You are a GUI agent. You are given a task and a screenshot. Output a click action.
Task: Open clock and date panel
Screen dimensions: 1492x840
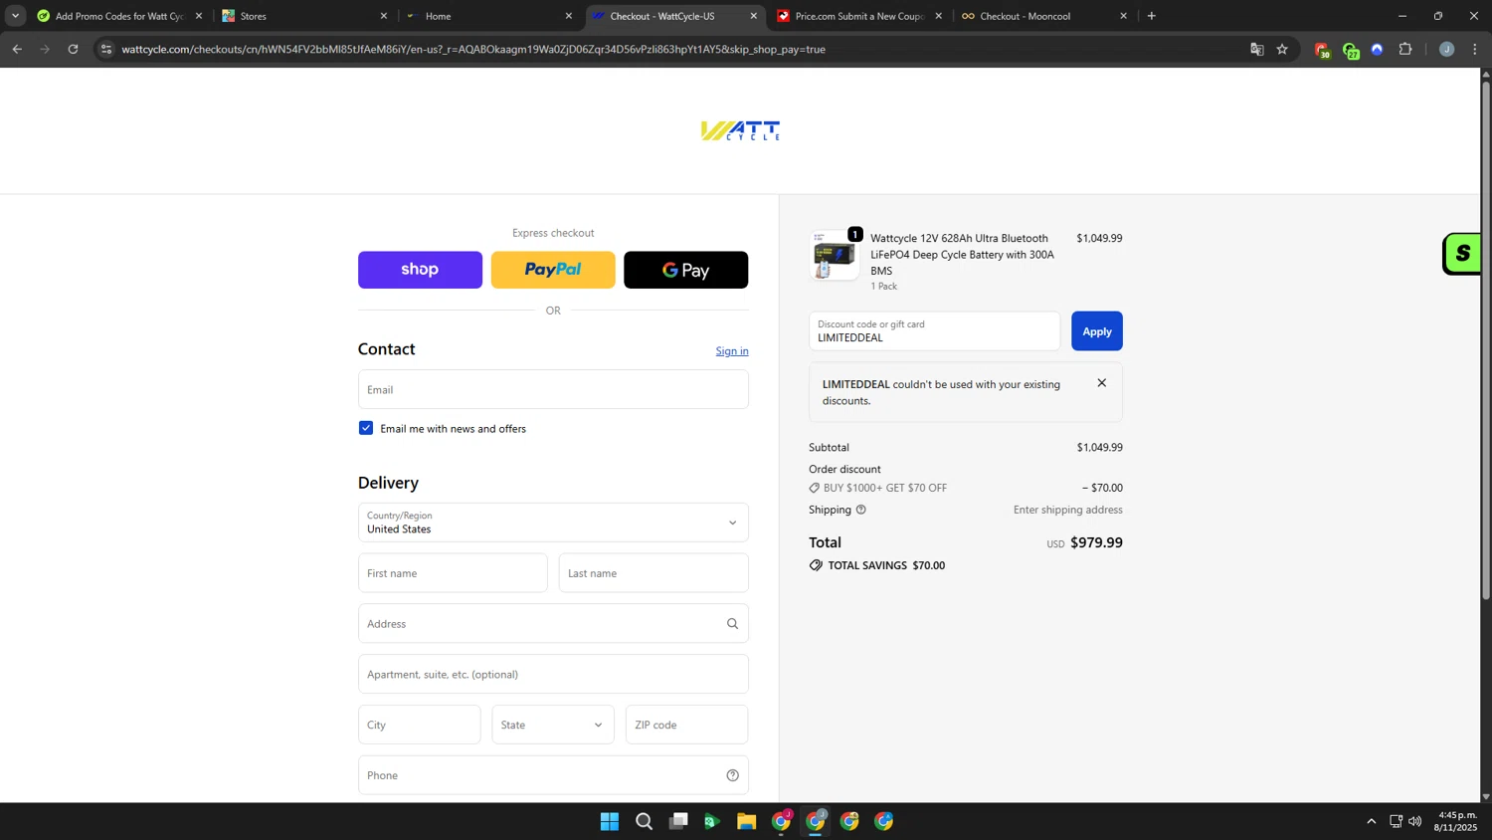pyautogui.click(x=1455, y=821)
